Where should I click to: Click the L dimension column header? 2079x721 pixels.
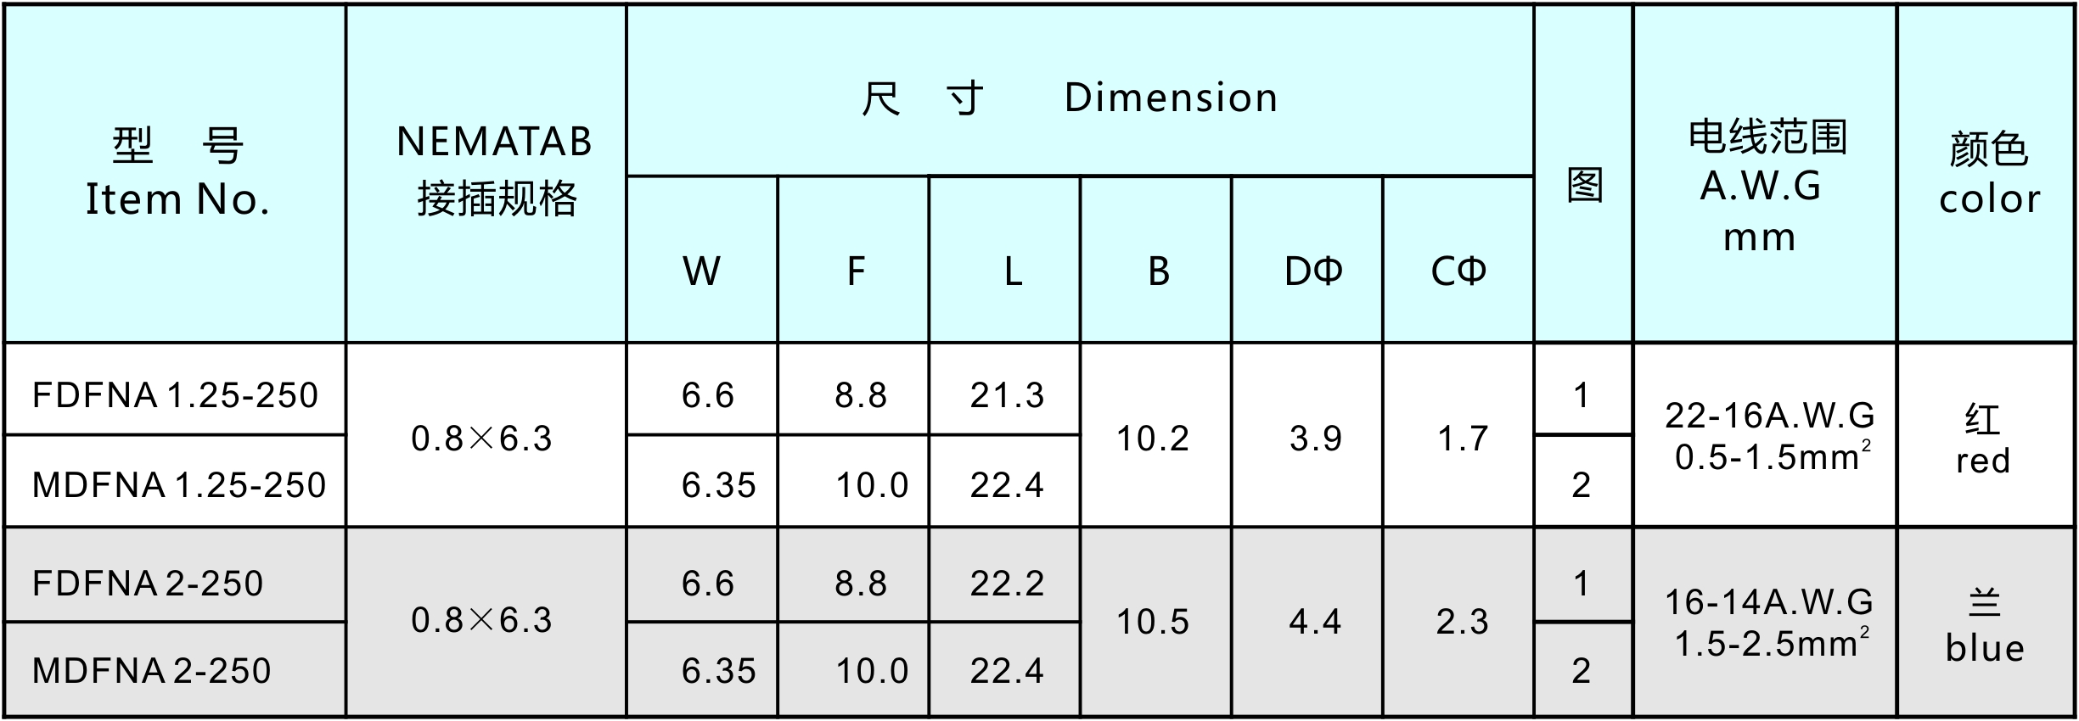[x=1012, y=271]
